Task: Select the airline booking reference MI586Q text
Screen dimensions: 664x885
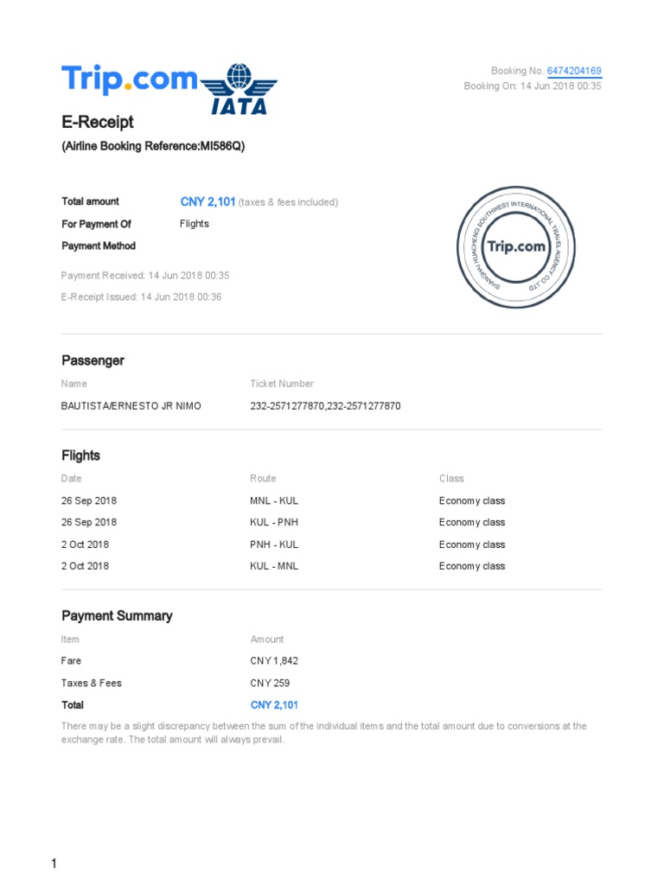Action: click(x=153, y=146)
